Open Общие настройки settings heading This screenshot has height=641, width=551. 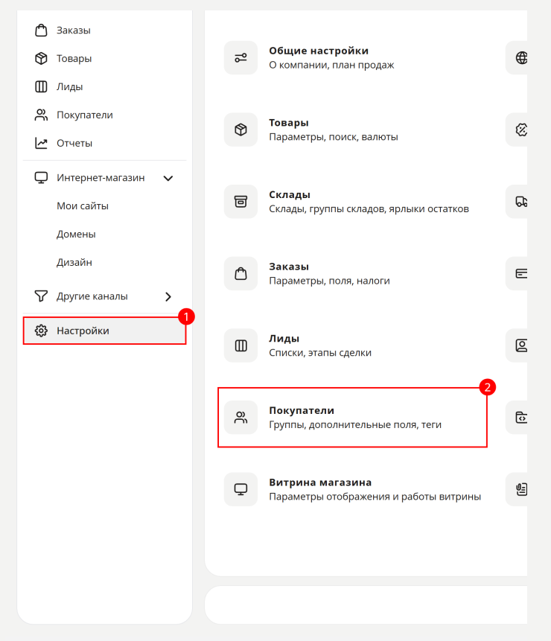tap(319, 51)
